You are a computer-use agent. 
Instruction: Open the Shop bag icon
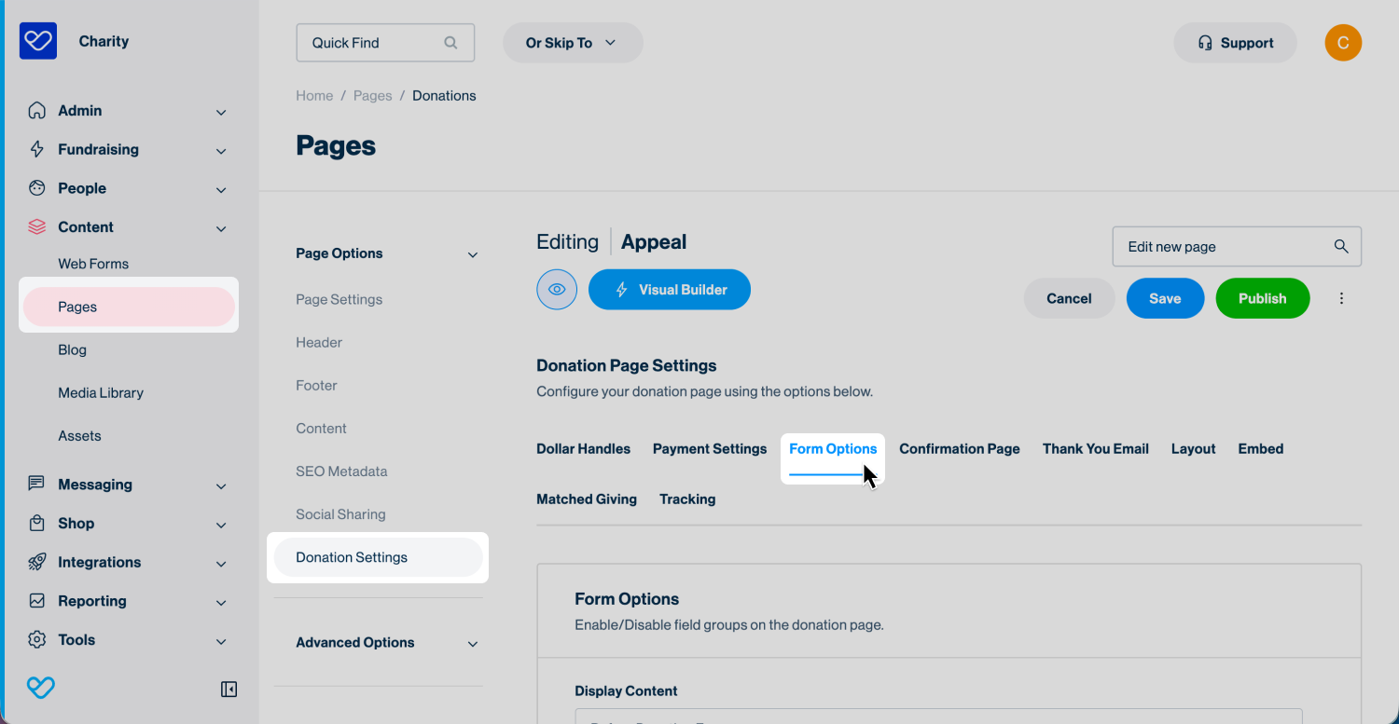coord(37,523)
